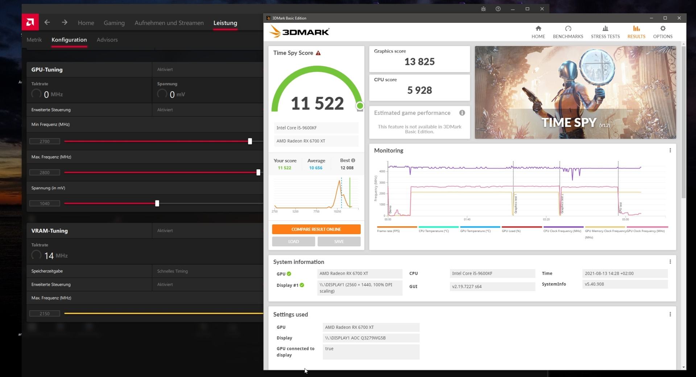Click Max. Frequenz value field 2800
Image resolution: width=696 pixels, height=377 pixels.
(45, 173)
